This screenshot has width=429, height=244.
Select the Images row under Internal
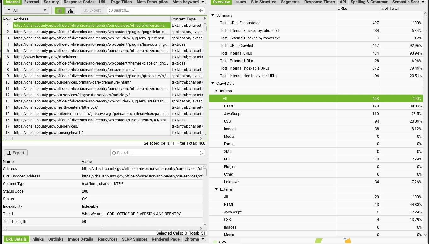pos(316,129)
